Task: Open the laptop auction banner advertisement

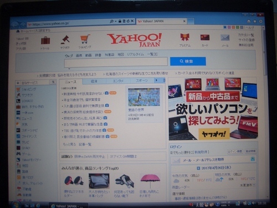Action: click(x=213, y=109)
